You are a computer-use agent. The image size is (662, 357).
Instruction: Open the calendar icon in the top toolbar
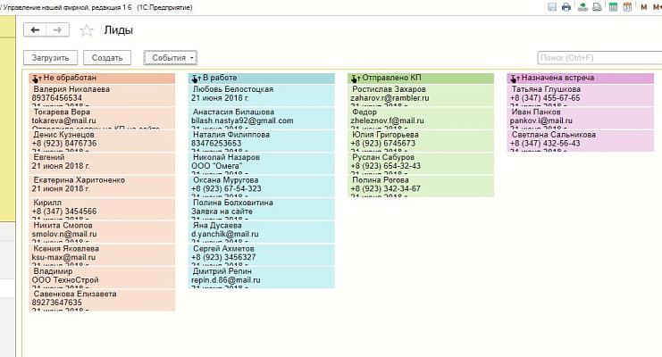pyautogui.click(x=626, y=7)
